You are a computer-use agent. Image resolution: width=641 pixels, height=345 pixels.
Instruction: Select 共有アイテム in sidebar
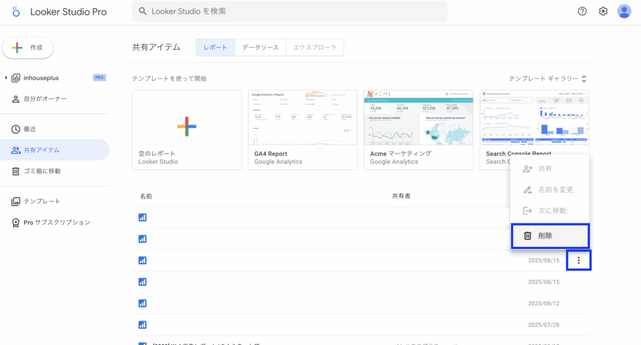(x=55, y=150)
